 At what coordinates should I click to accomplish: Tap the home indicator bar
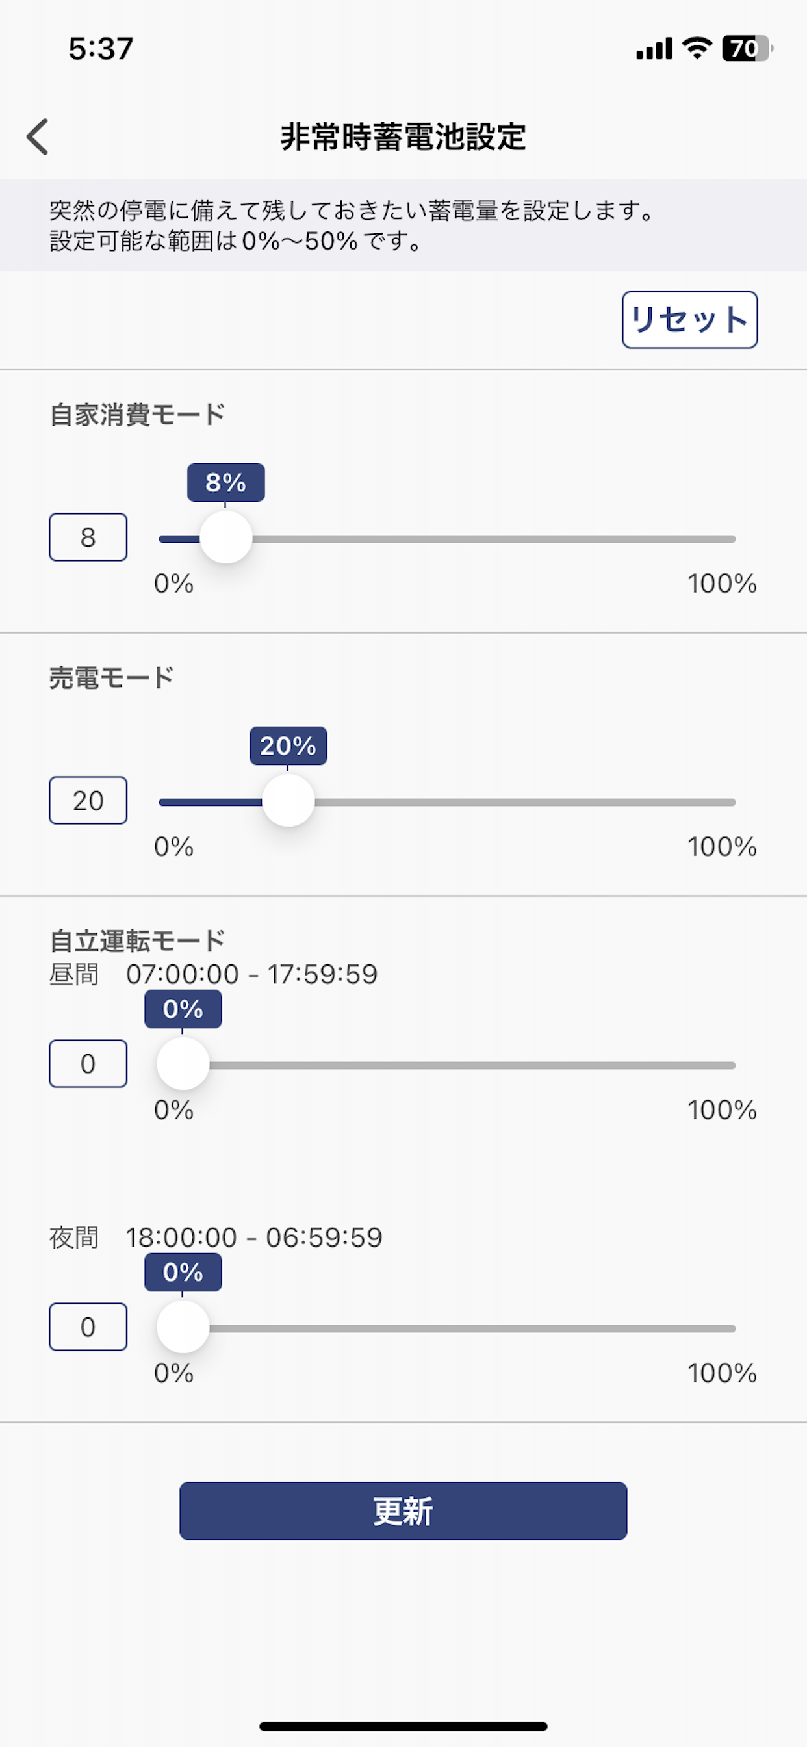(403, 1726)
